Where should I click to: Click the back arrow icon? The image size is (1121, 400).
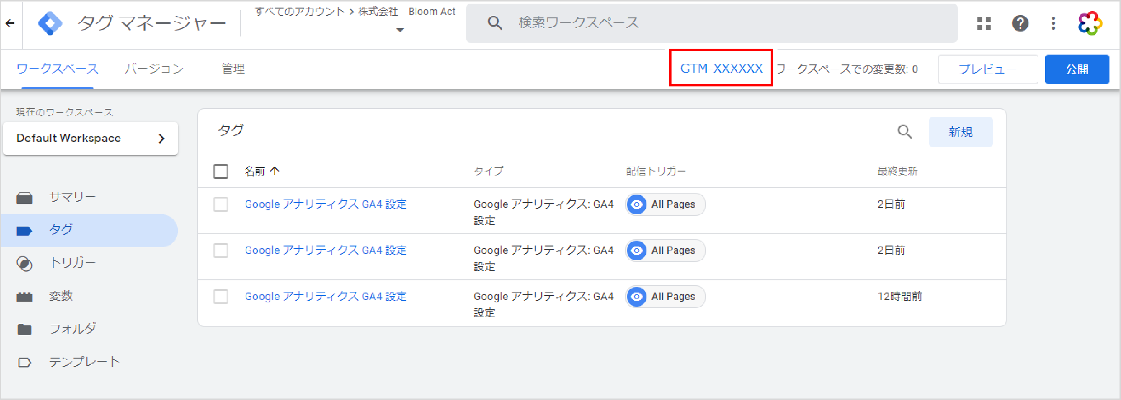[x=10, y=23]
